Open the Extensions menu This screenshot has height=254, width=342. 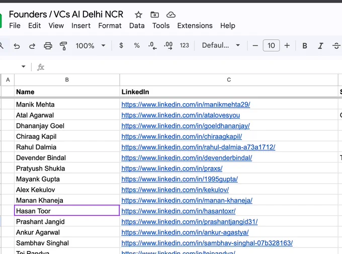pyautogui.click(x=195, y=26)
